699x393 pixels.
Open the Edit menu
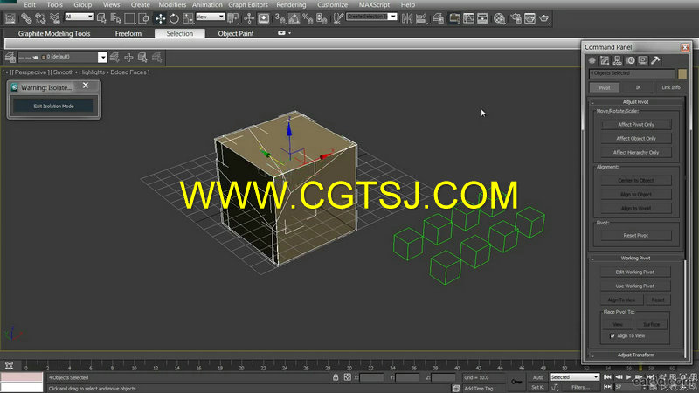[x=30, y=4]
